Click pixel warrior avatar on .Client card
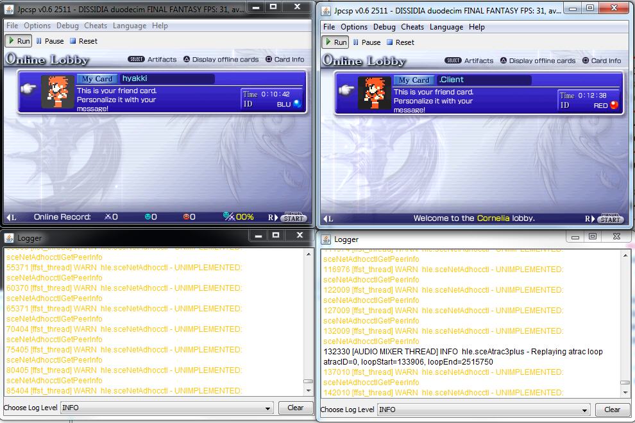Viewport: 635px width, 423px height. tap(374, 93)
